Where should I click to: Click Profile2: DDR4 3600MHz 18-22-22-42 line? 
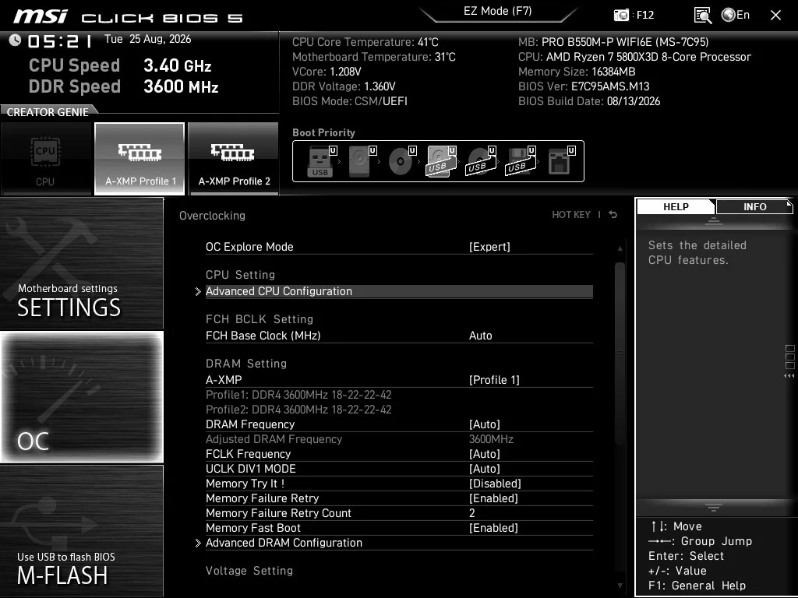[298, 410]
